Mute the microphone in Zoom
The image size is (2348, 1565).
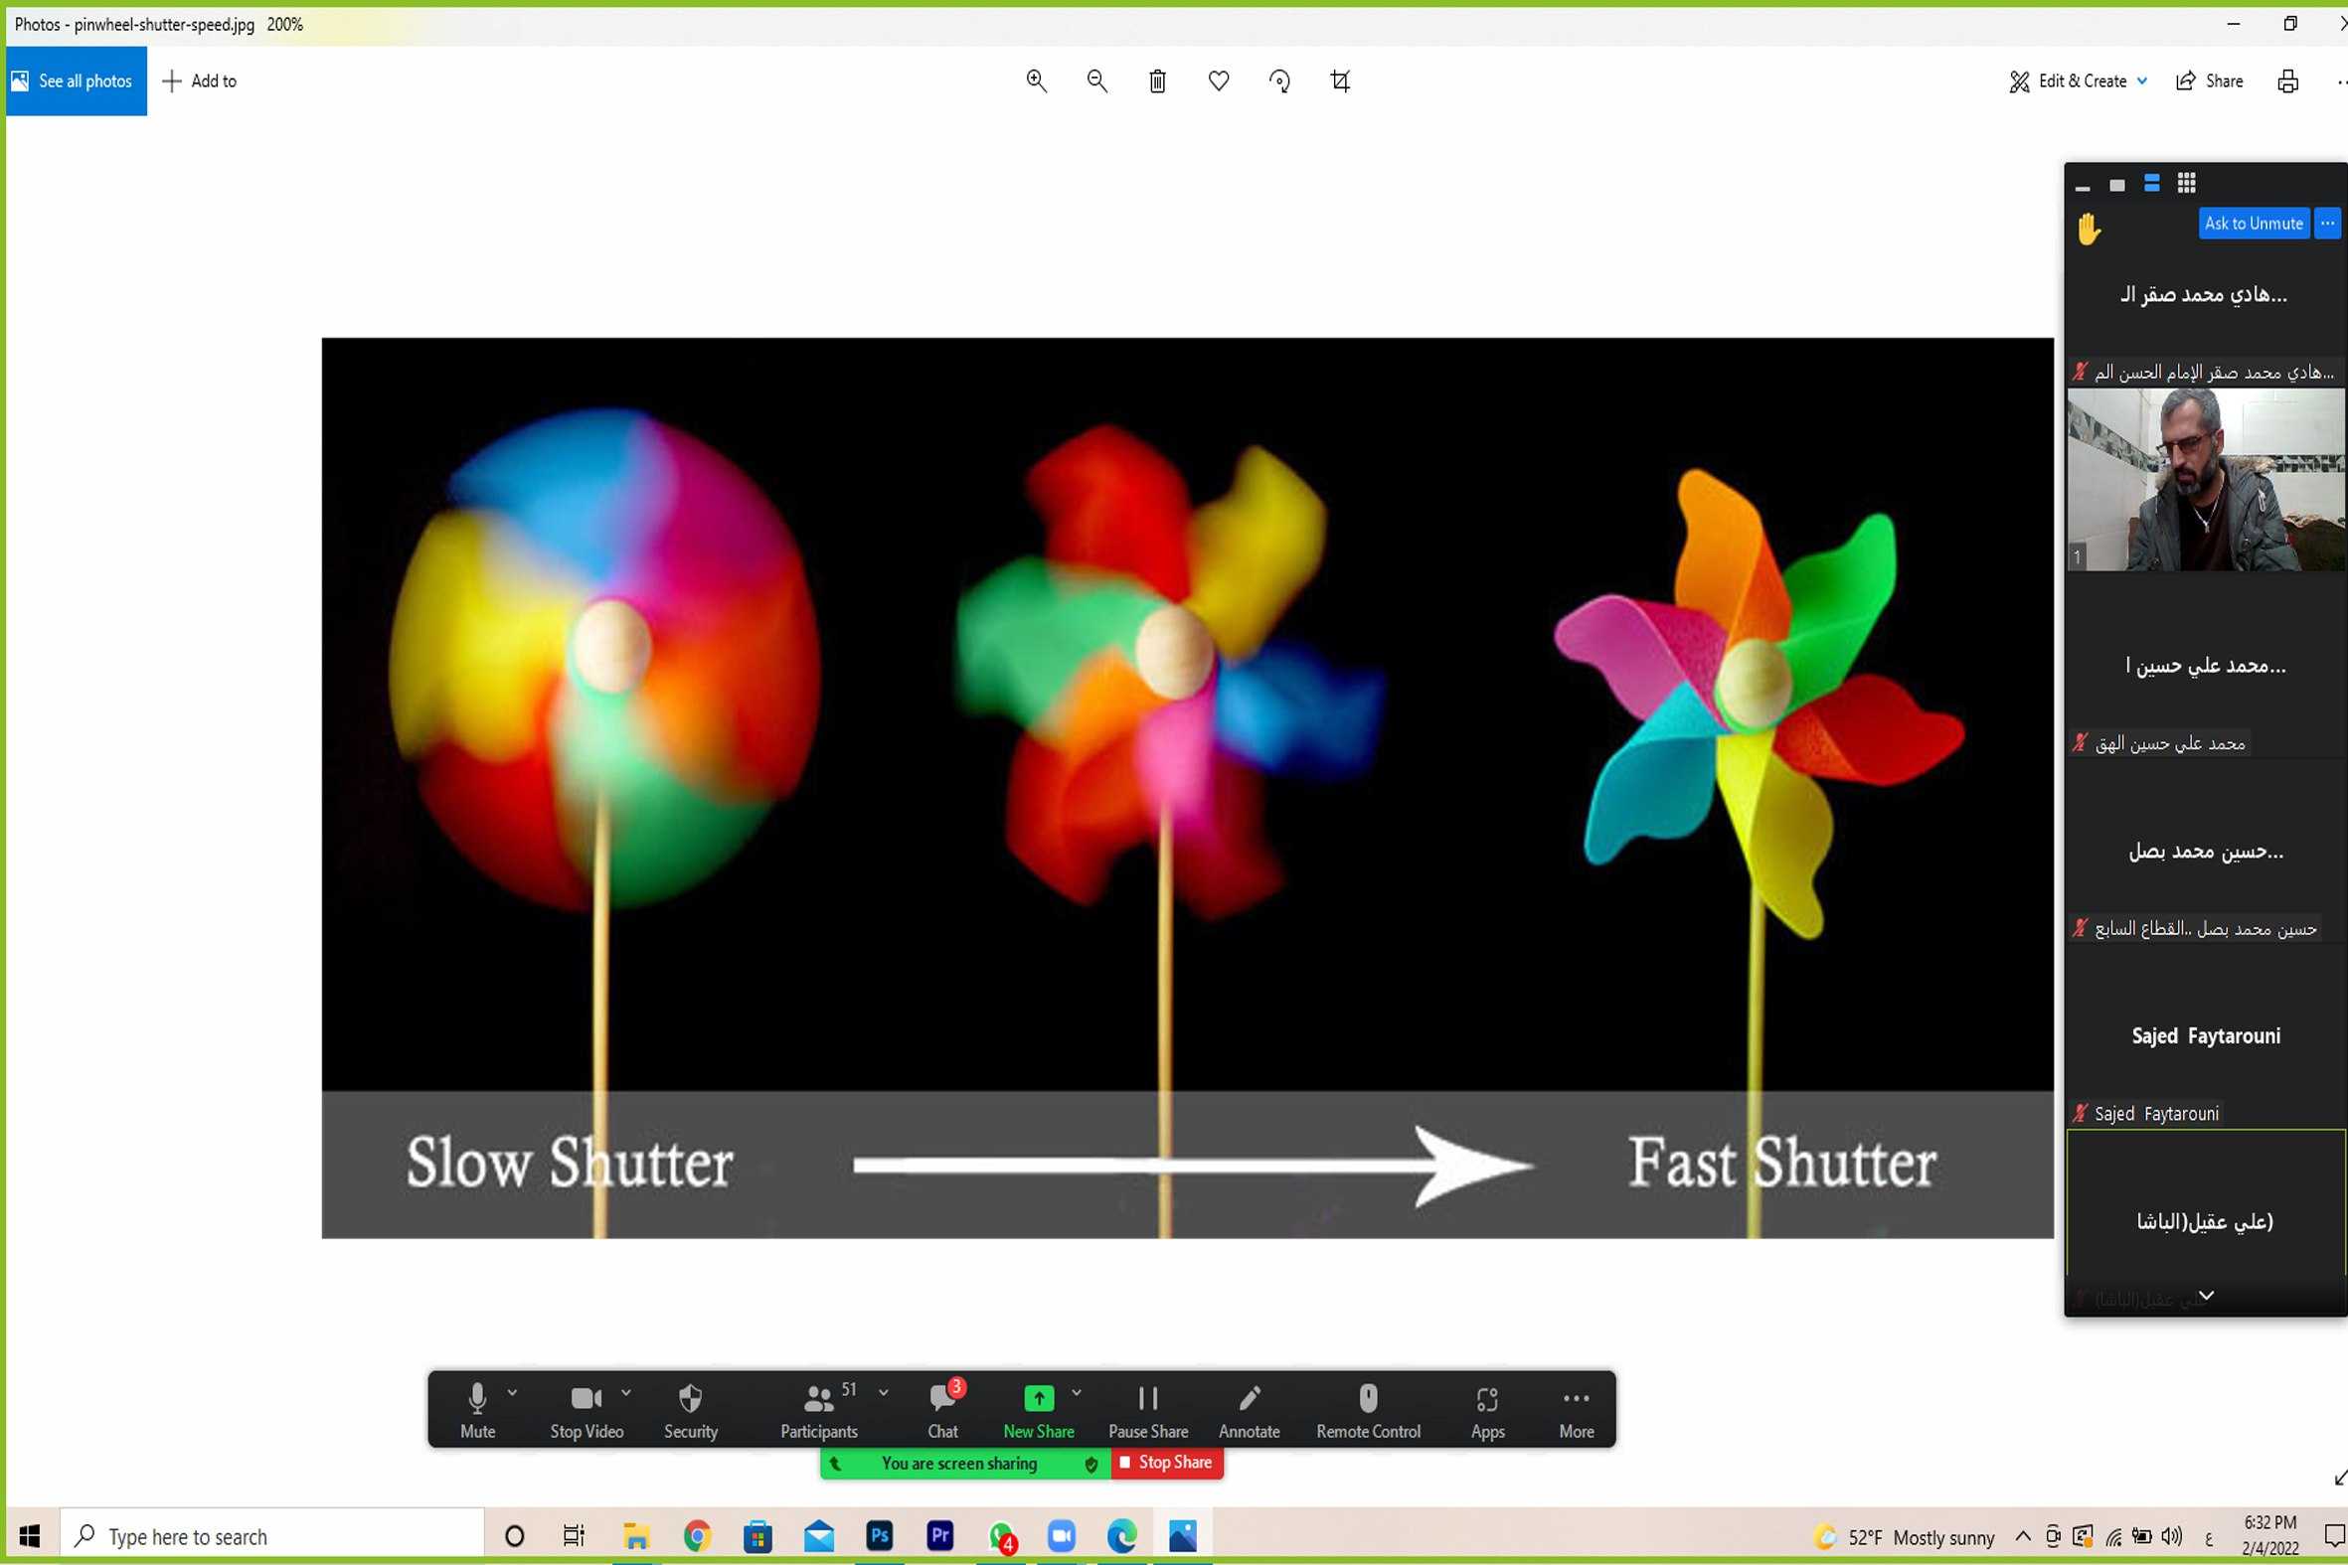477,1409
